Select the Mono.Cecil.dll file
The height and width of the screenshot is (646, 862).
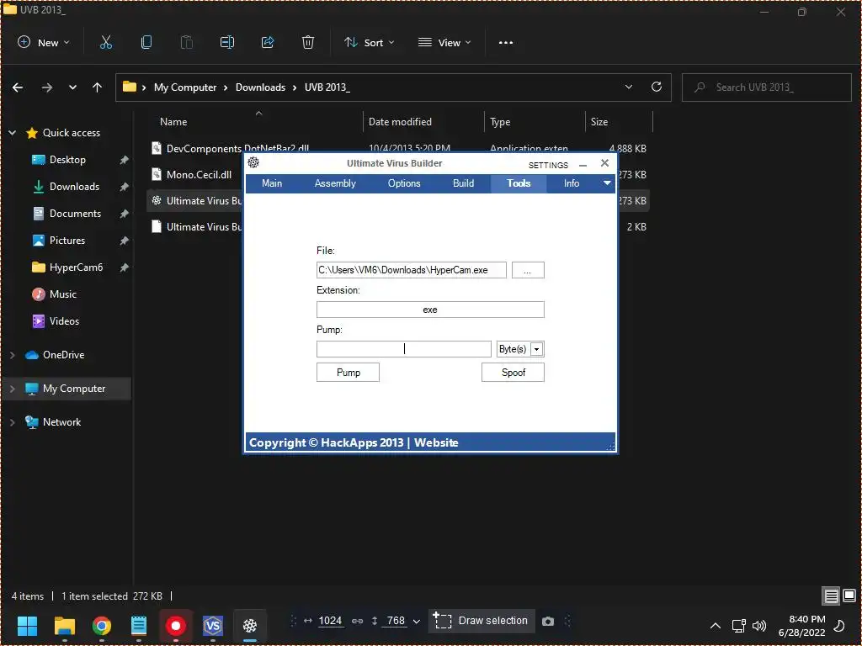point(199,175)
